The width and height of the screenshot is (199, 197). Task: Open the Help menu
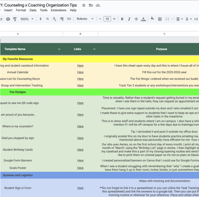pyautogui.click(x=73, y=10)
